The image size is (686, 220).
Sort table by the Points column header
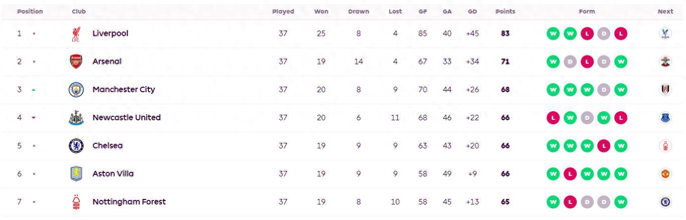click(505, 12)
